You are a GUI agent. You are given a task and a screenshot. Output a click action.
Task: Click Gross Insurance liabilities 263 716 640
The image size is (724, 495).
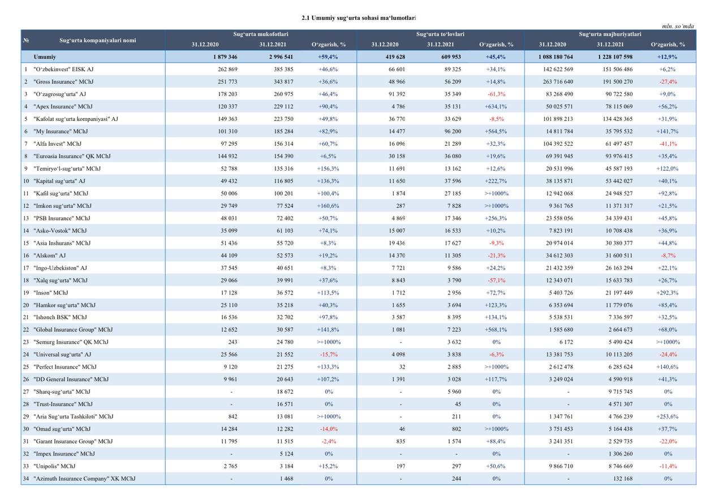(556, 82)
